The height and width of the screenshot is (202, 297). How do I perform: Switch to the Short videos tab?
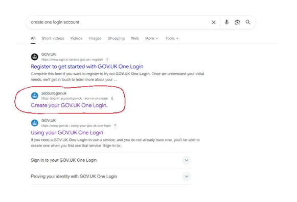53,38
